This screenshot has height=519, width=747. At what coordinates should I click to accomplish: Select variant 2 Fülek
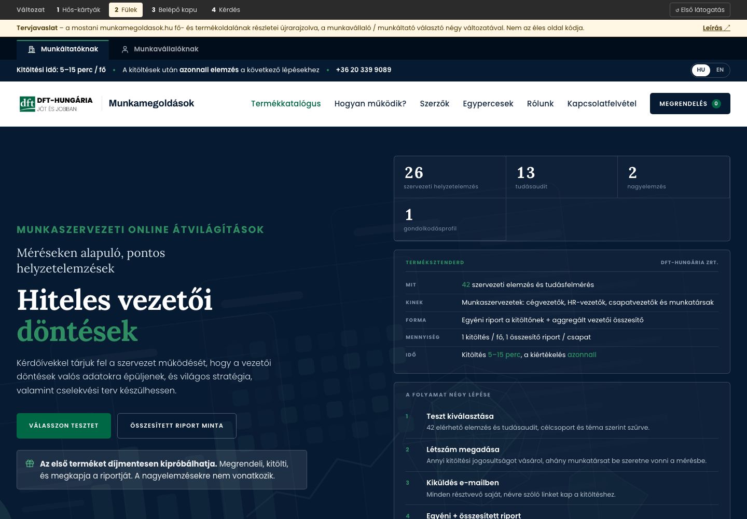coord(126,10)
